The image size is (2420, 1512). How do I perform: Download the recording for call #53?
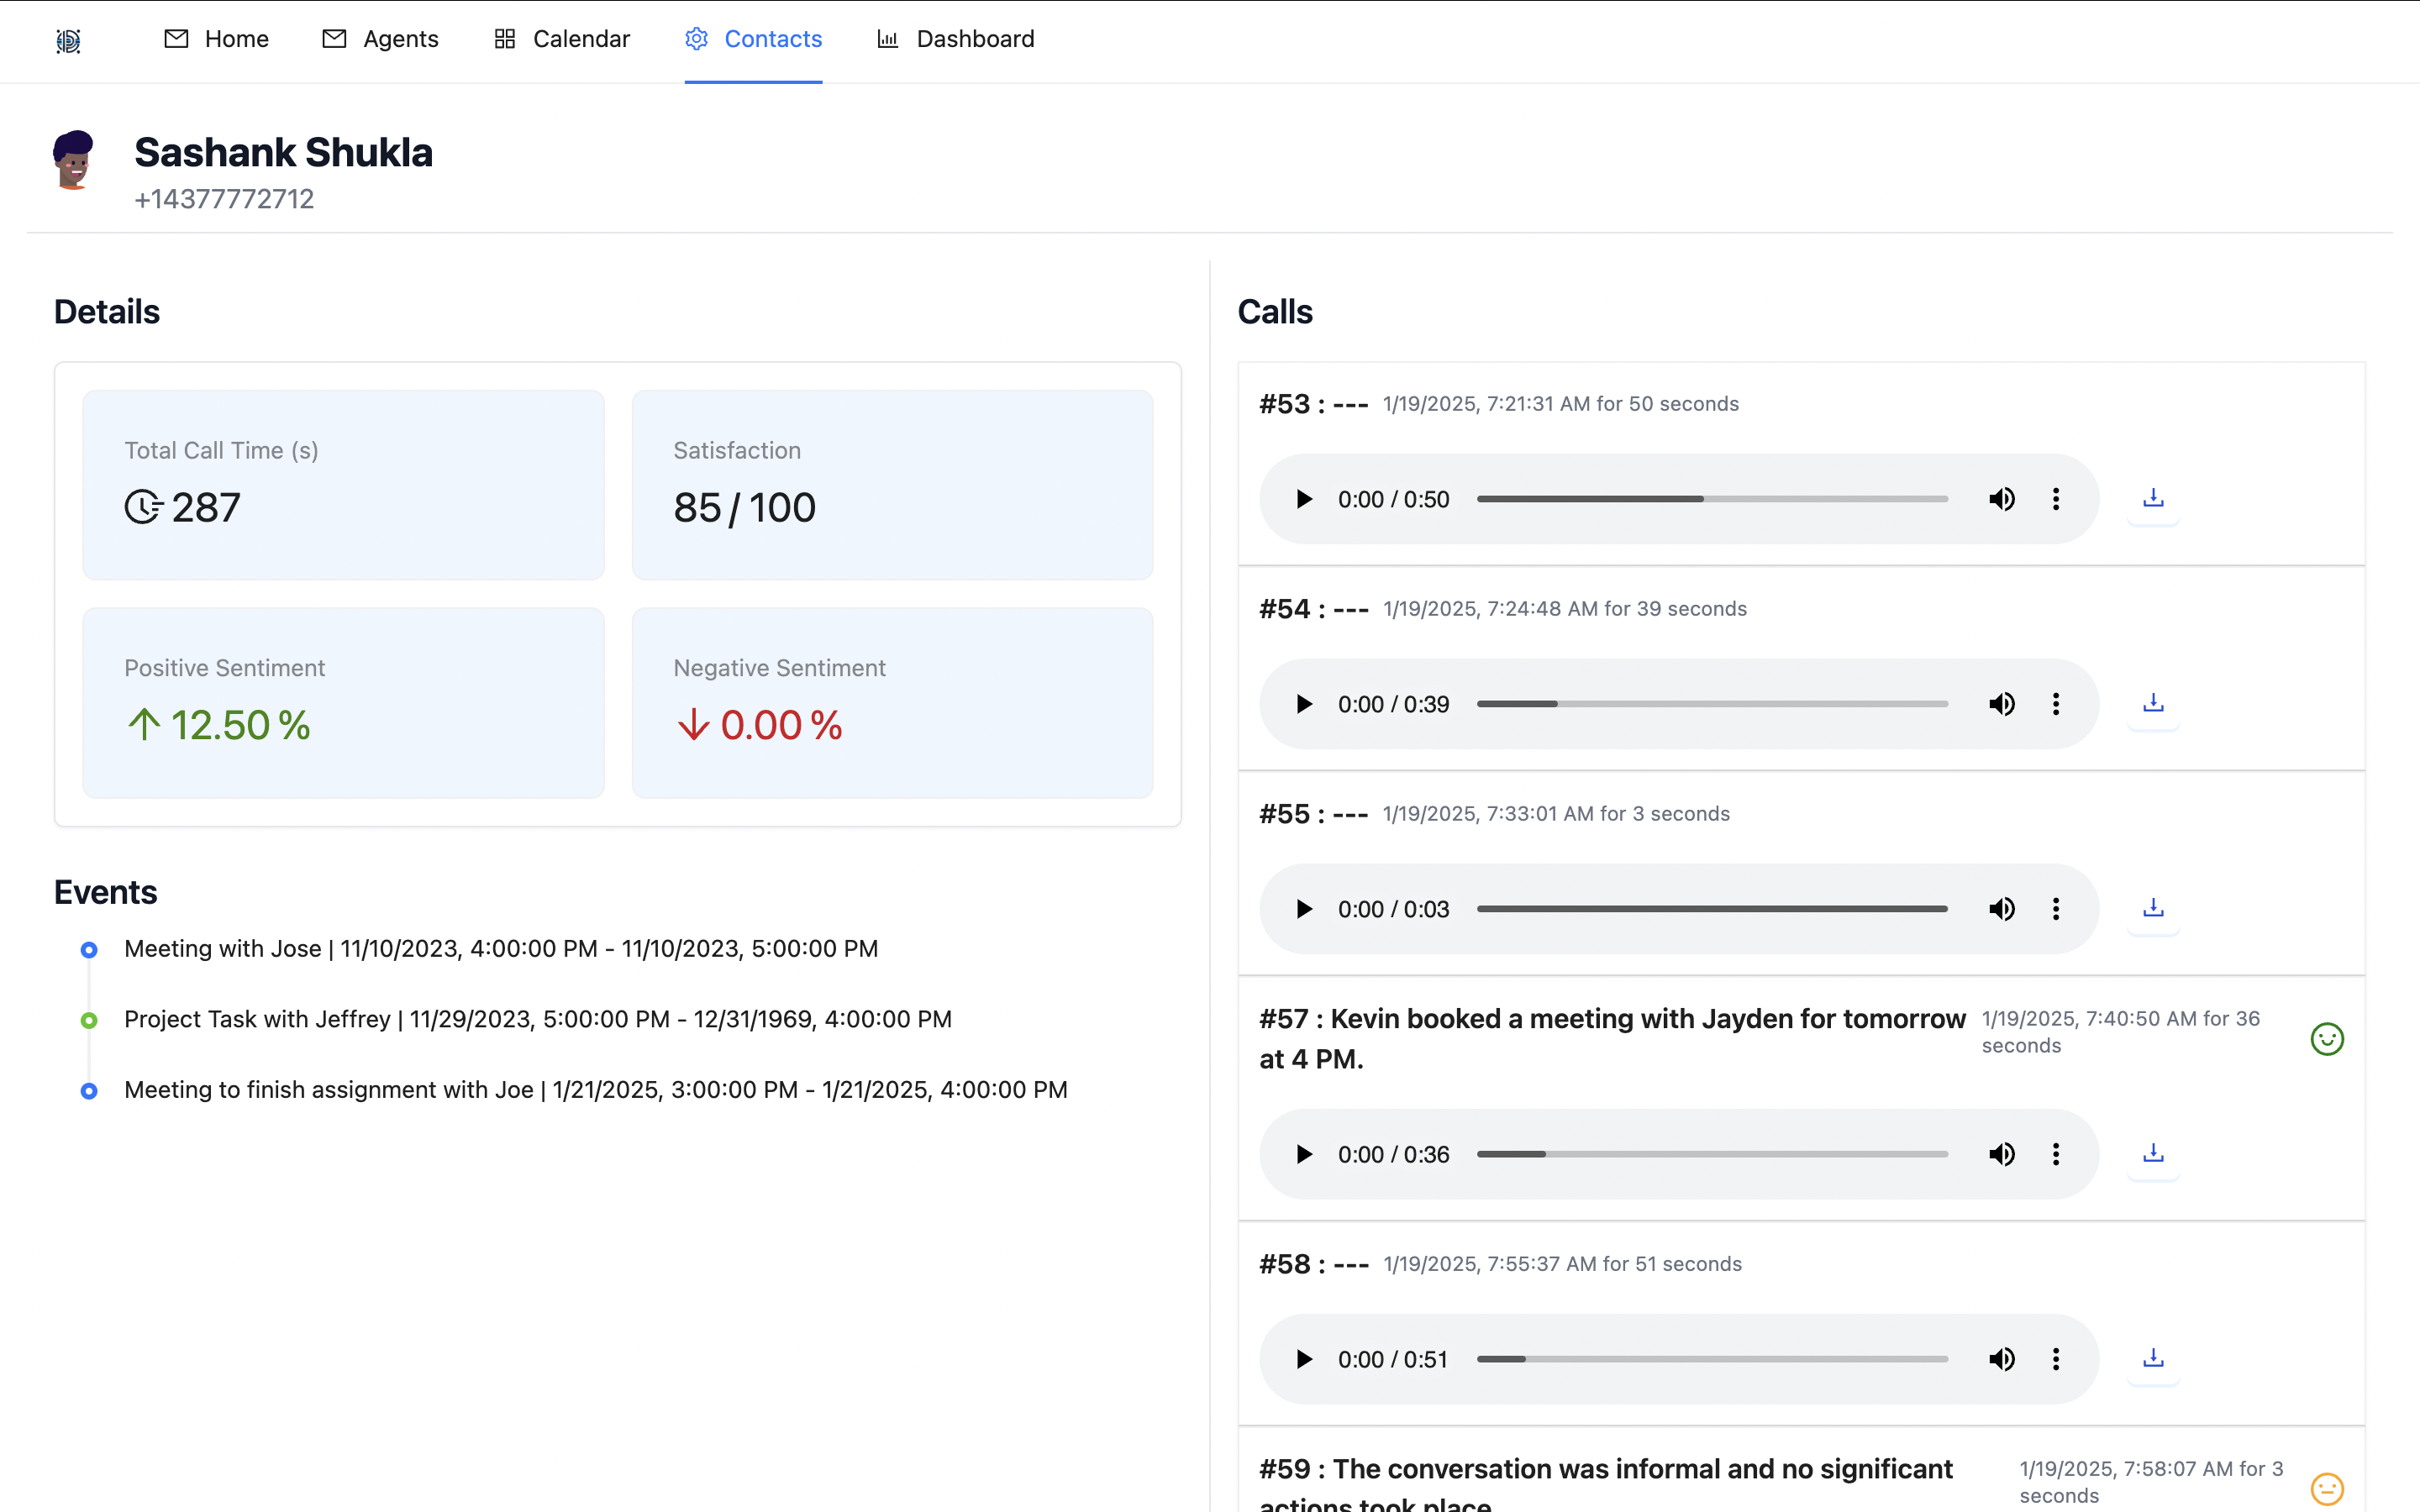pos(2153,498)
